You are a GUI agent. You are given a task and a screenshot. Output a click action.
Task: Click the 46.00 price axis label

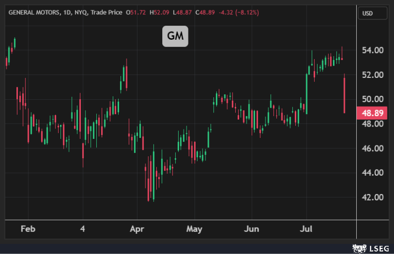pyautogui.click(x=372, y=148)
